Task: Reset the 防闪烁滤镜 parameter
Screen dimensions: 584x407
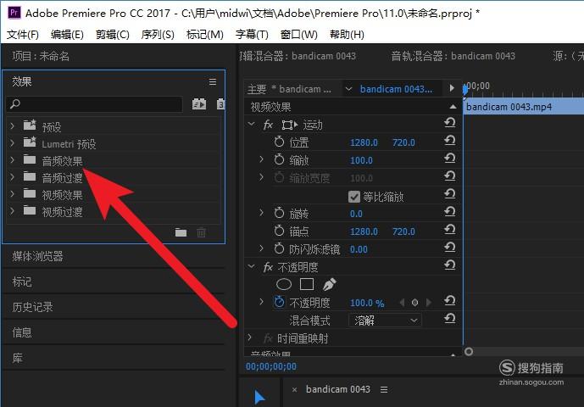Action: point(450,247)
